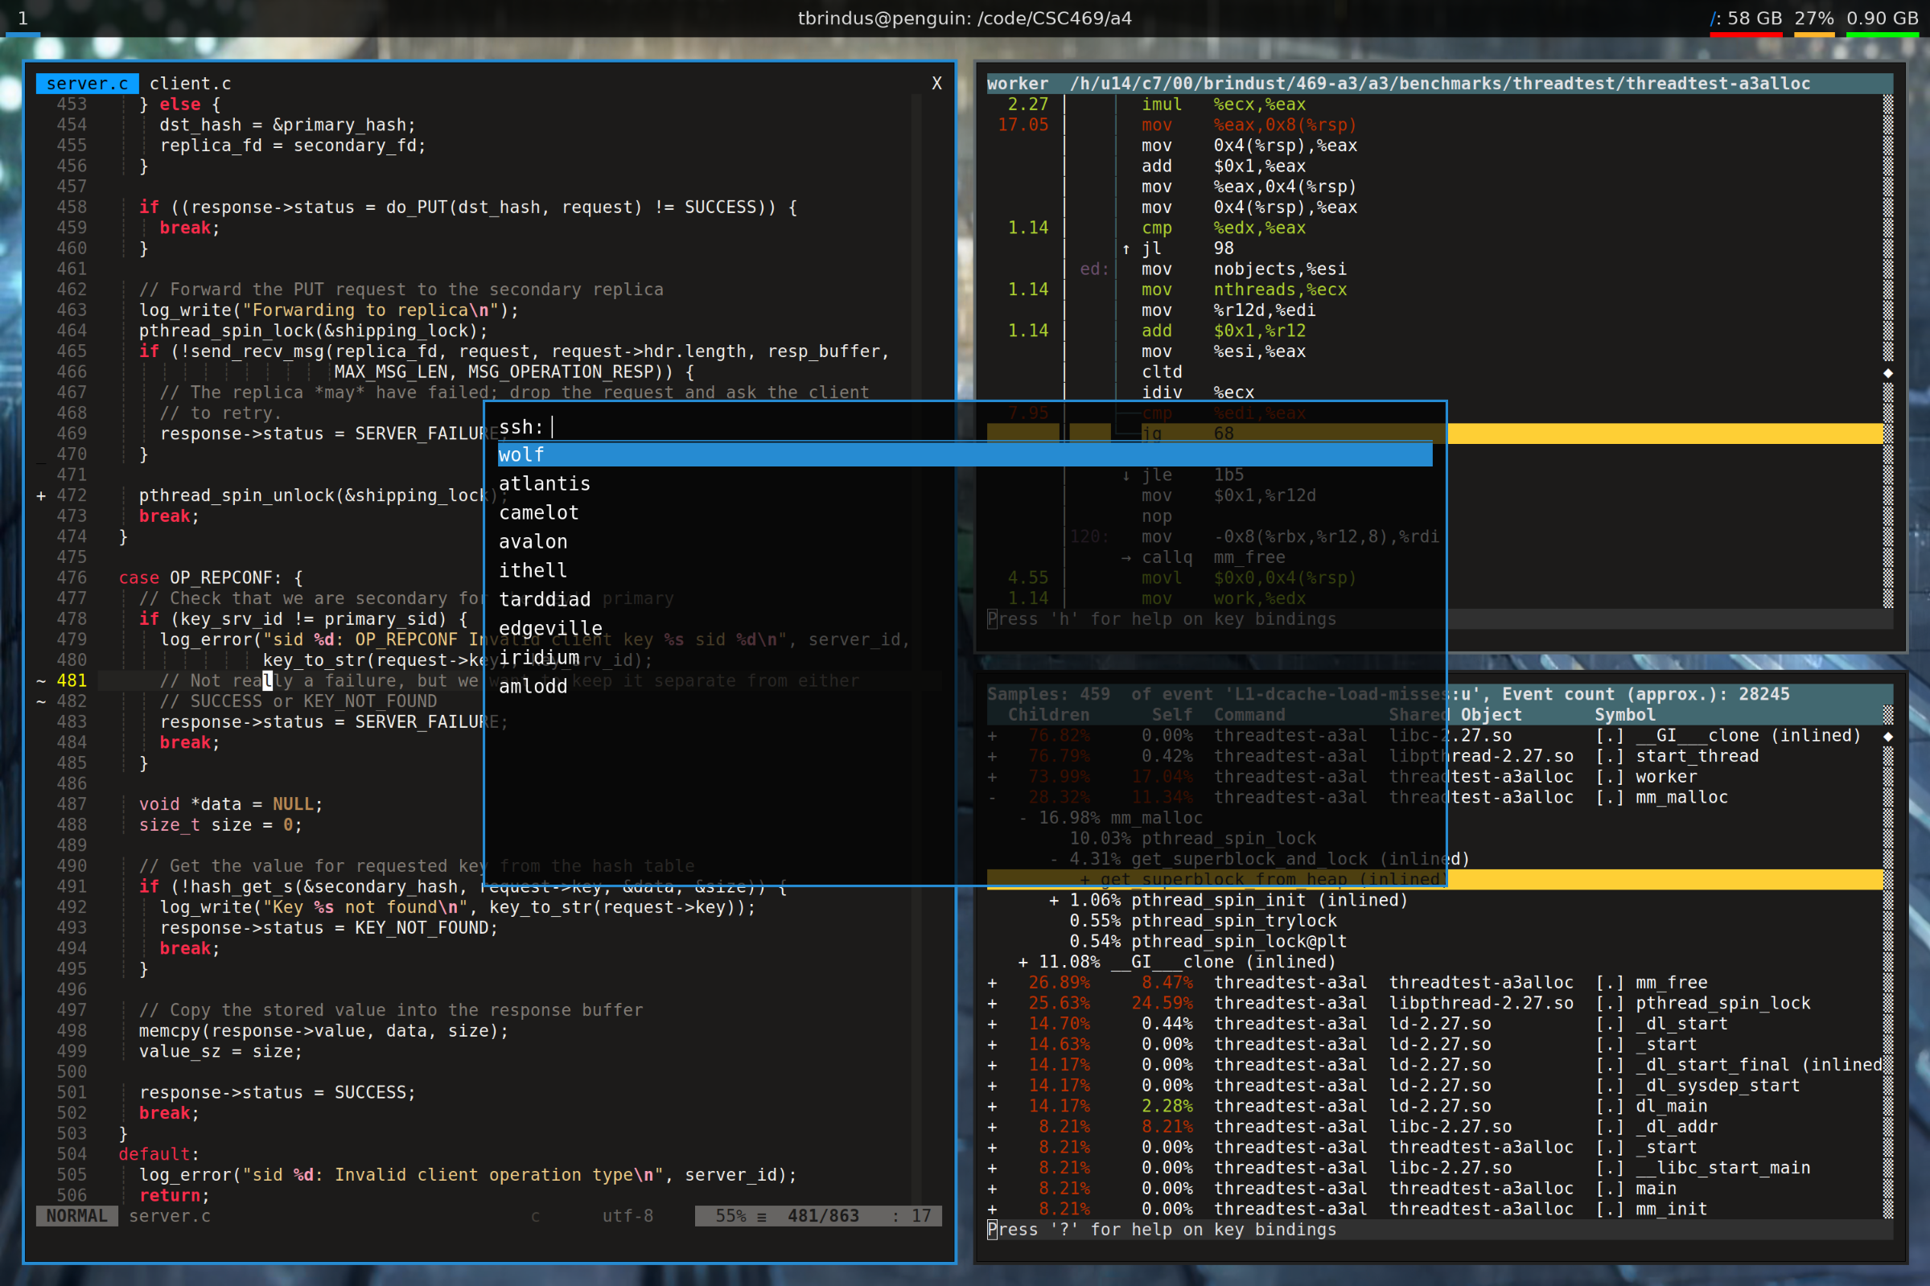This screenshot has width=1930, height=1286.
Task: Select wolf host in ssh list
Action: tap(521, 455)
